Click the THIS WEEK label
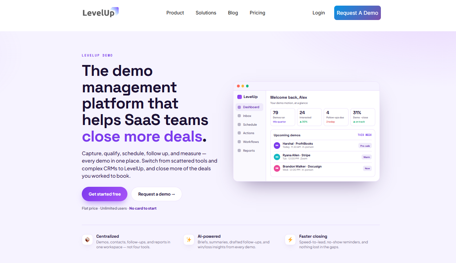The image size is (456, 263). click(x=365, y=135)
